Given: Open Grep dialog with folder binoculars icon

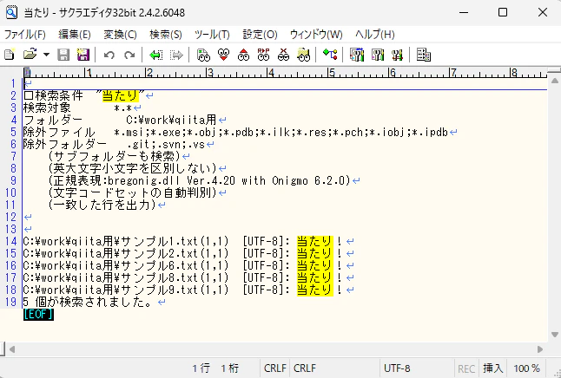Looking at the screenshot, I should (x=303, y=55).
